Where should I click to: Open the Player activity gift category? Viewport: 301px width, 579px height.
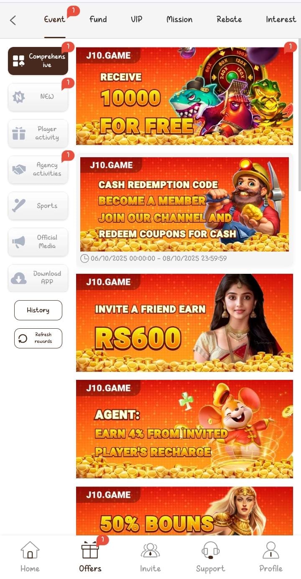tap(38, 133)
